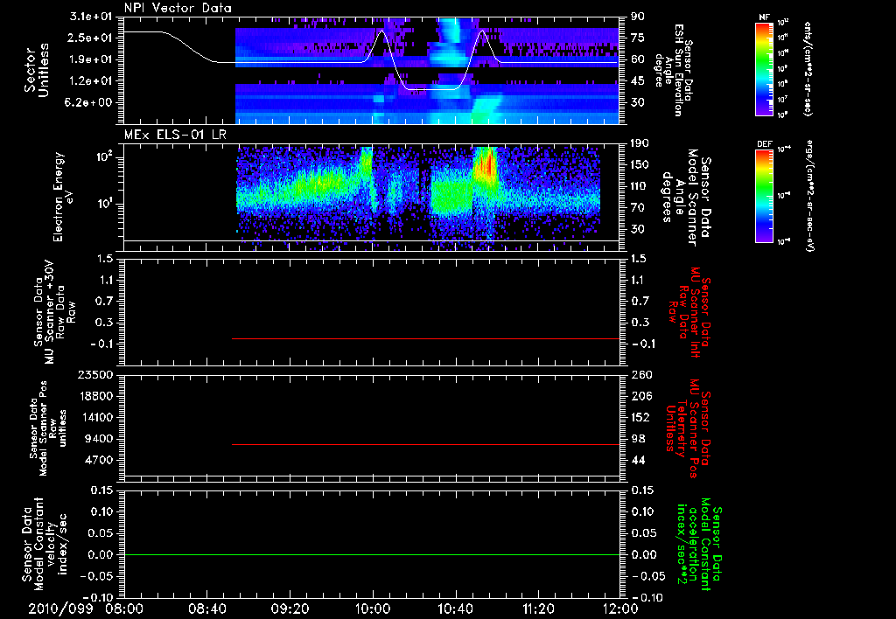Click the DEF color scale bar
This screenshot has height=619, width=896.
pos(764,195)
